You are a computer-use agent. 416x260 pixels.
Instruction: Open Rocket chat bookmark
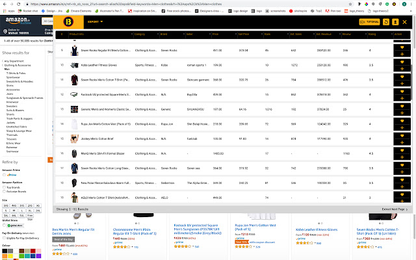point(28,11)
